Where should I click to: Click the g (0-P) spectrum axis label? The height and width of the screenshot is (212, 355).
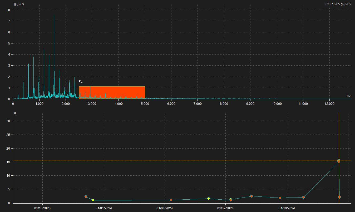[19, 4]
